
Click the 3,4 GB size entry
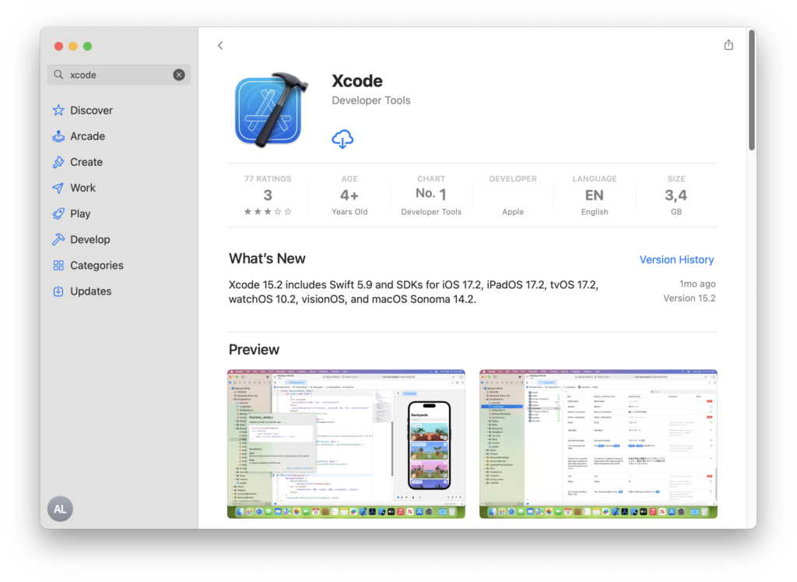(676, 196)
